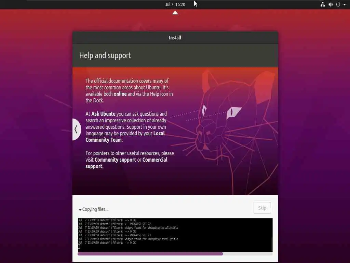
Task: Open the clock showing Jul 7 16:20
Action: (x=175, y=4)
